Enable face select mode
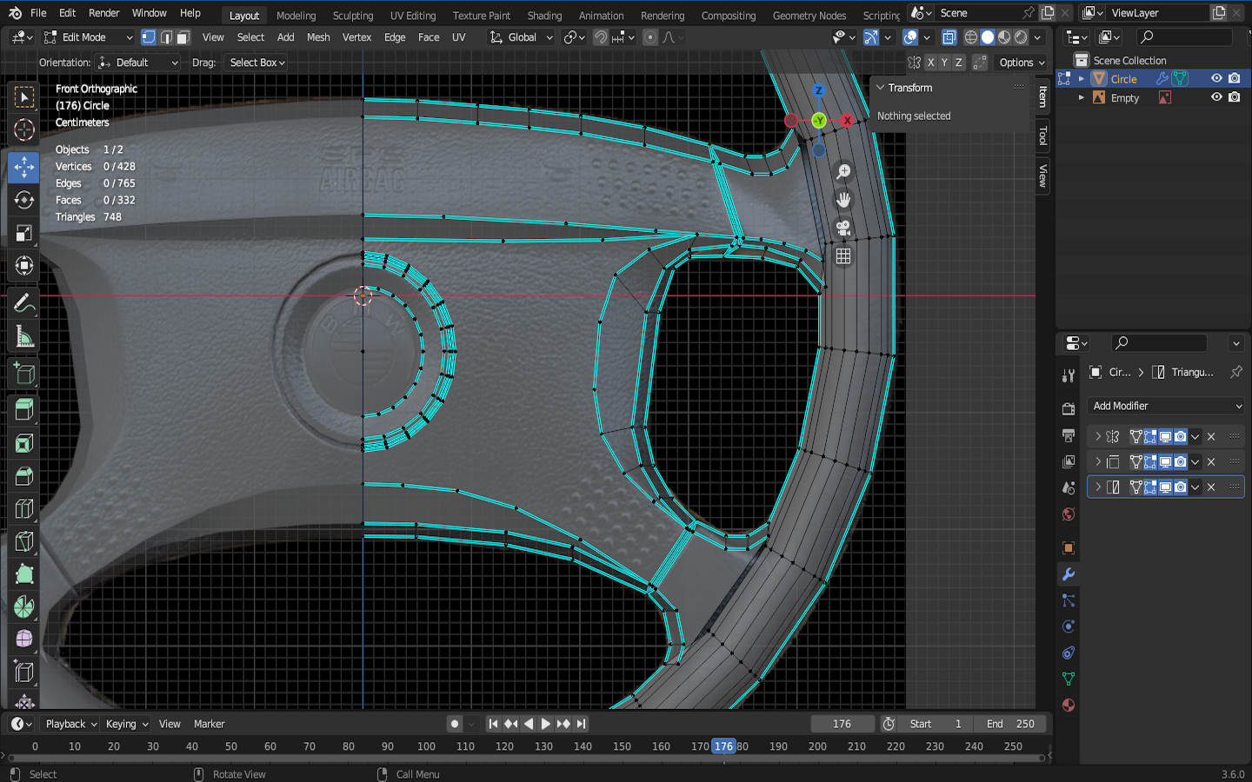 tap(183, 37)
